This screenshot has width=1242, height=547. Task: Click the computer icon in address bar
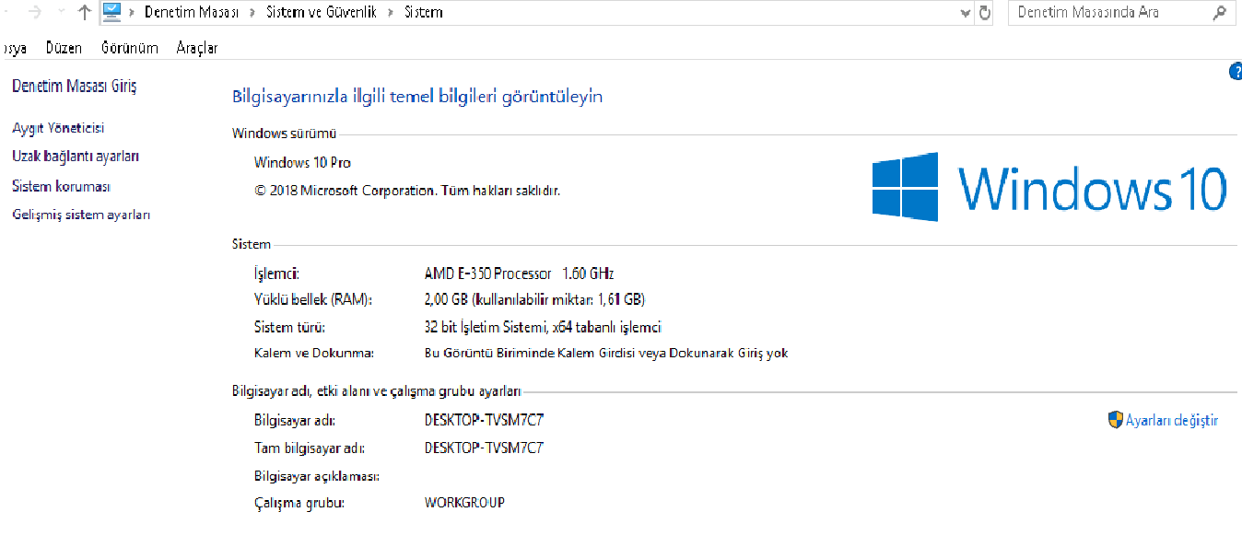(x=112, y=12)
